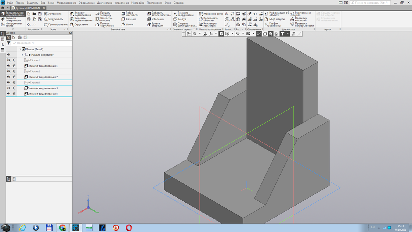Expand the toolset list chevron below Инструменты эскиза
Screen dimensions: 412x232
click(x=12, y=29)
